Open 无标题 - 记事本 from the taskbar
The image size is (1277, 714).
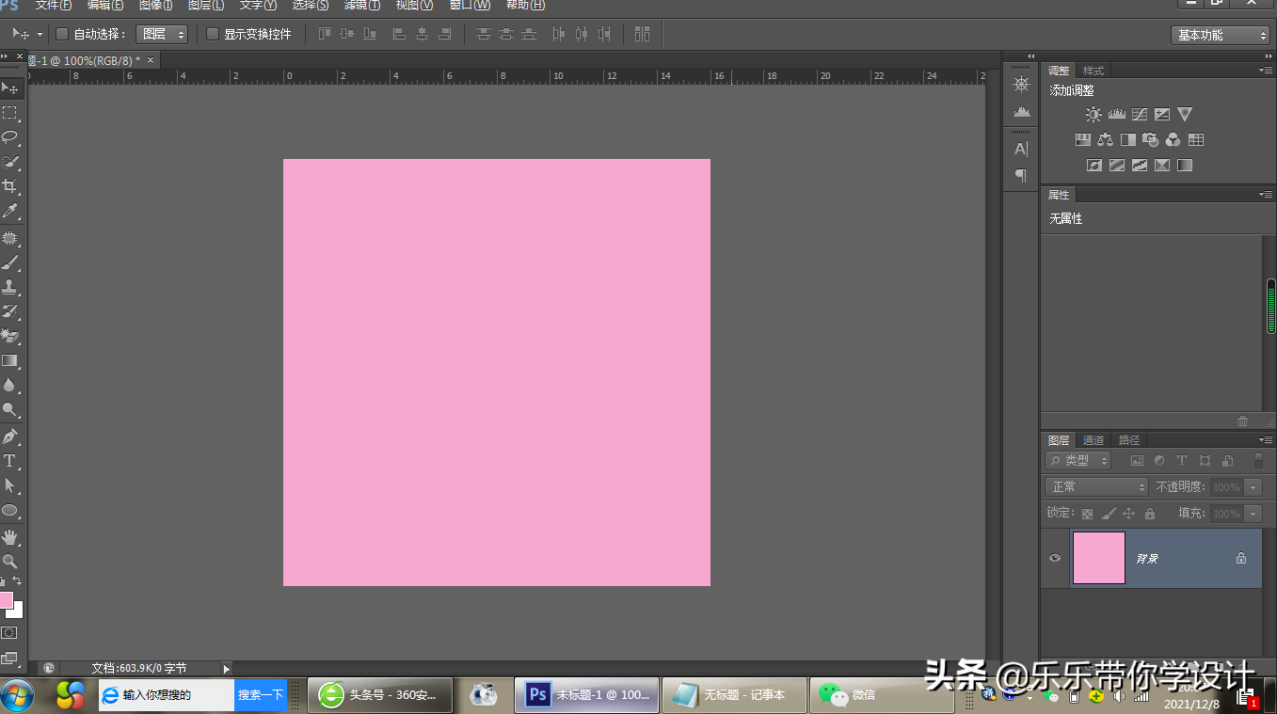pos(734,695)
